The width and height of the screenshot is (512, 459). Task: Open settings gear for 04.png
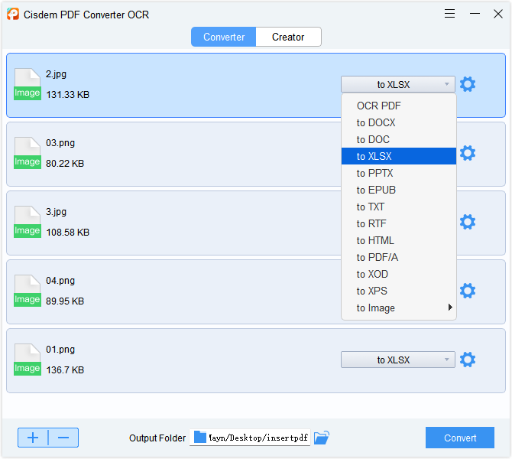pos(468,291)
